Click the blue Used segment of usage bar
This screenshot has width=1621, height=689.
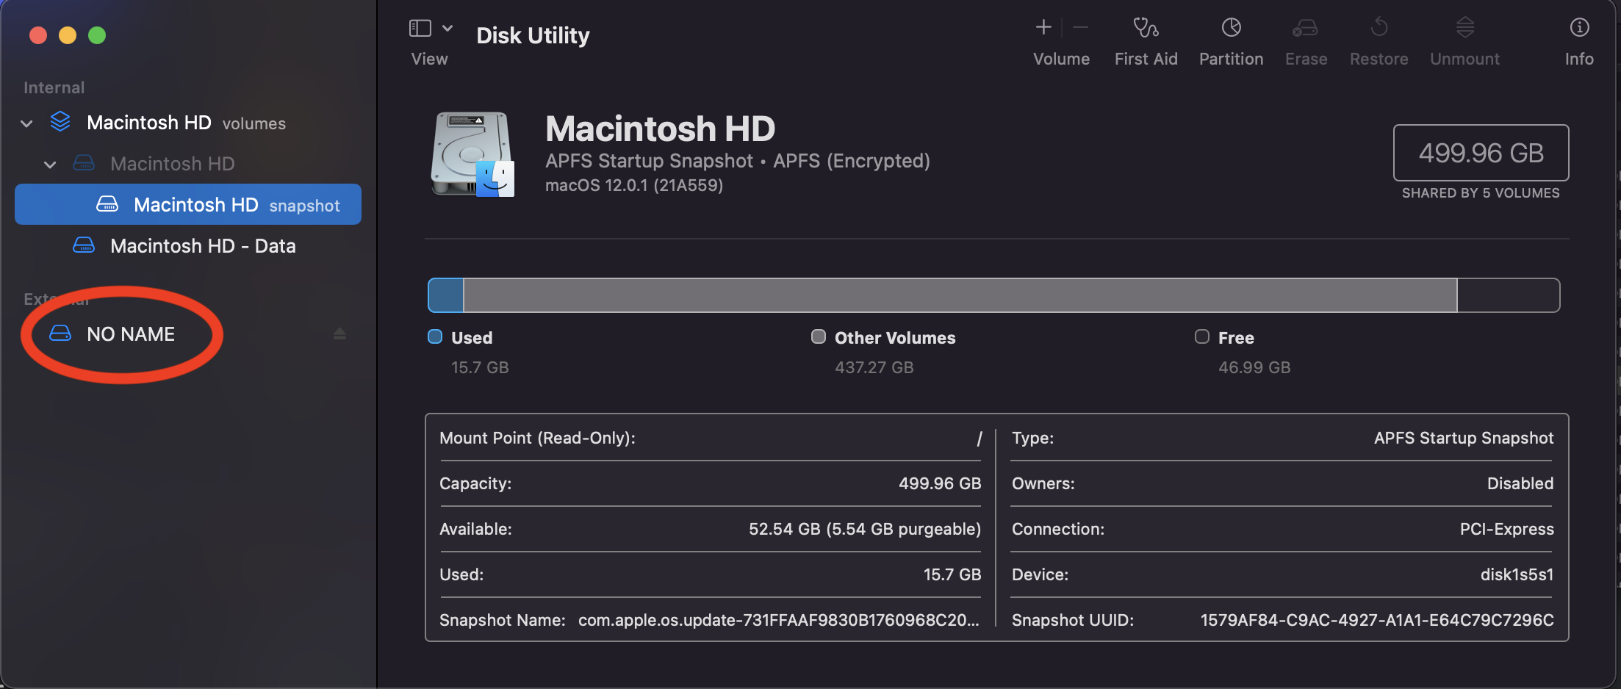click(x=445, y=295)
